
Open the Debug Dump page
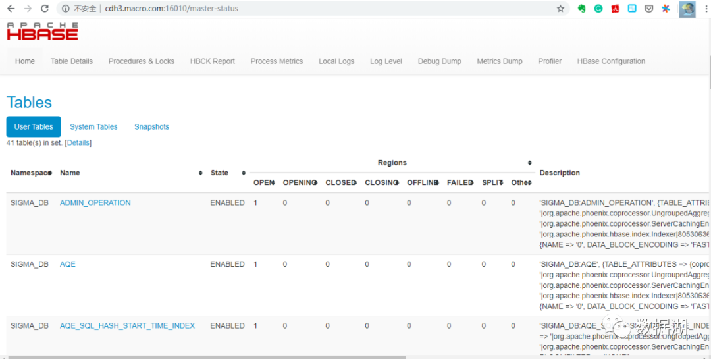(x=439, y=61)
